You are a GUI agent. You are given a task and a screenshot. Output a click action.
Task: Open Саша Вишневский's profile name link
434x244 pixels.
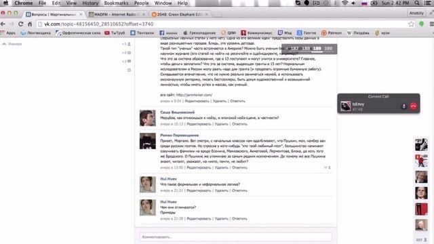[x=178, y=113]
